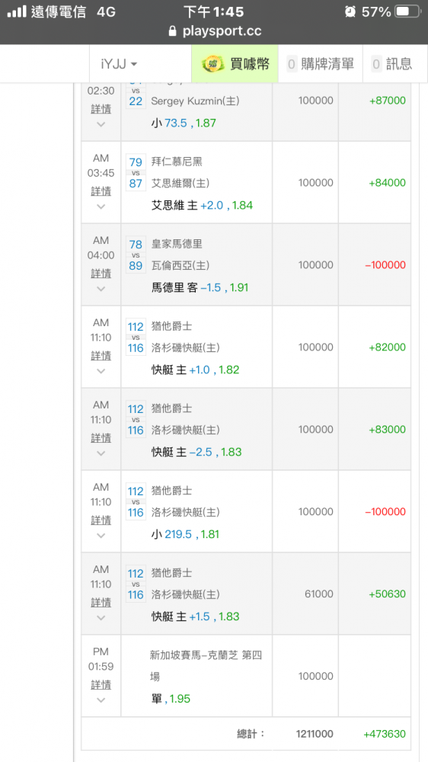Tap the 79 vs 87 score box
428x762 pixels.
[x=136, y=172]
